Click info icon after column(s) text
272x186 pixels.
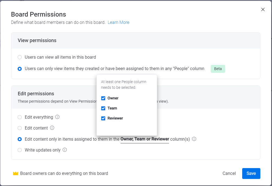coord(194,139)
